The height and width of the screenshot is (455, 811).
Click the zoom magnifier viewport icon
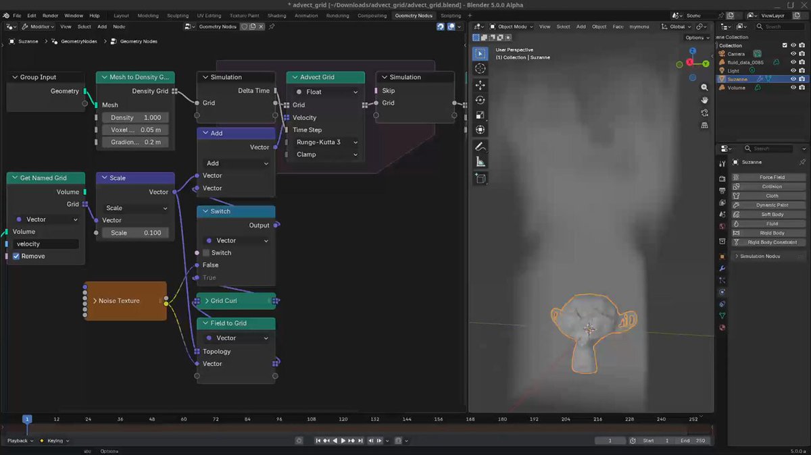point(704,87)
